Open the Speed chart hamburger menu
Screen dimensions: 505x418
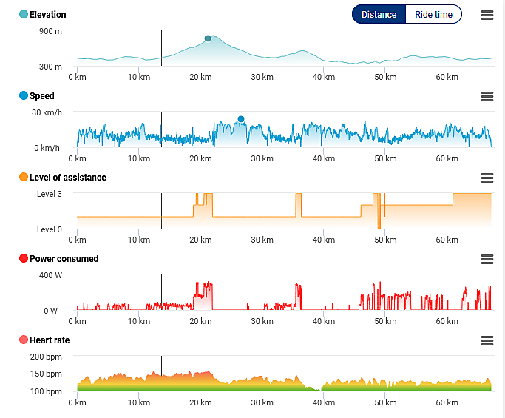(487, 97)
